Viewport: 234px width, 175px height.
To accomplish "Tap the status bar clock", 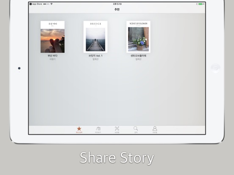I will 117,4.
